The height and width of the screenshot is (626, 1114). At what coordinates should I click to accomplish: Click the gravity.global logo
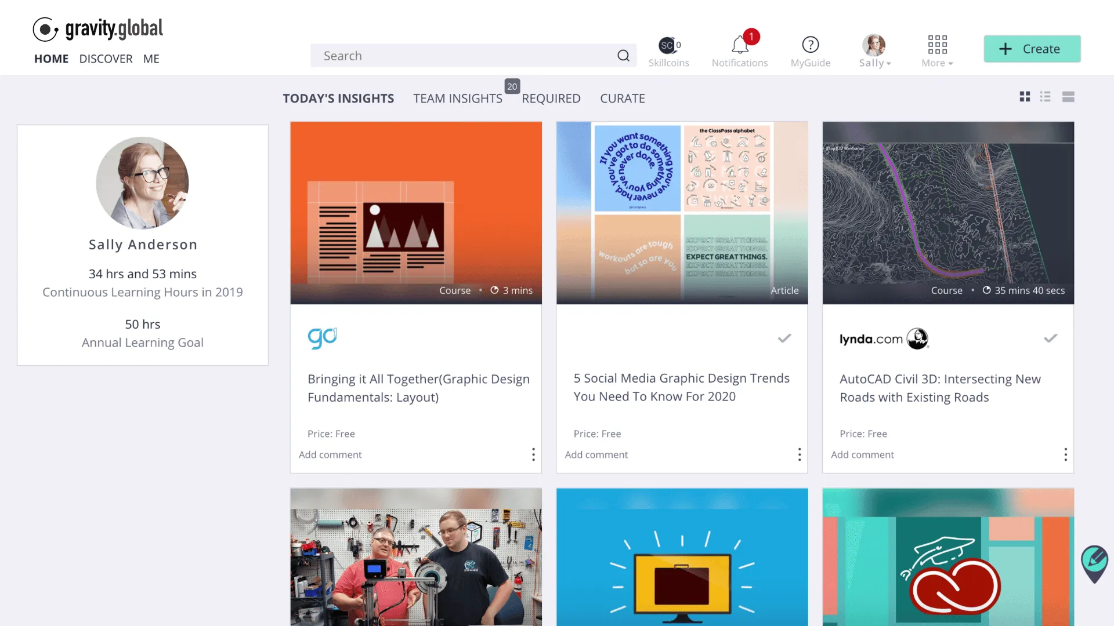pos(98,28)
